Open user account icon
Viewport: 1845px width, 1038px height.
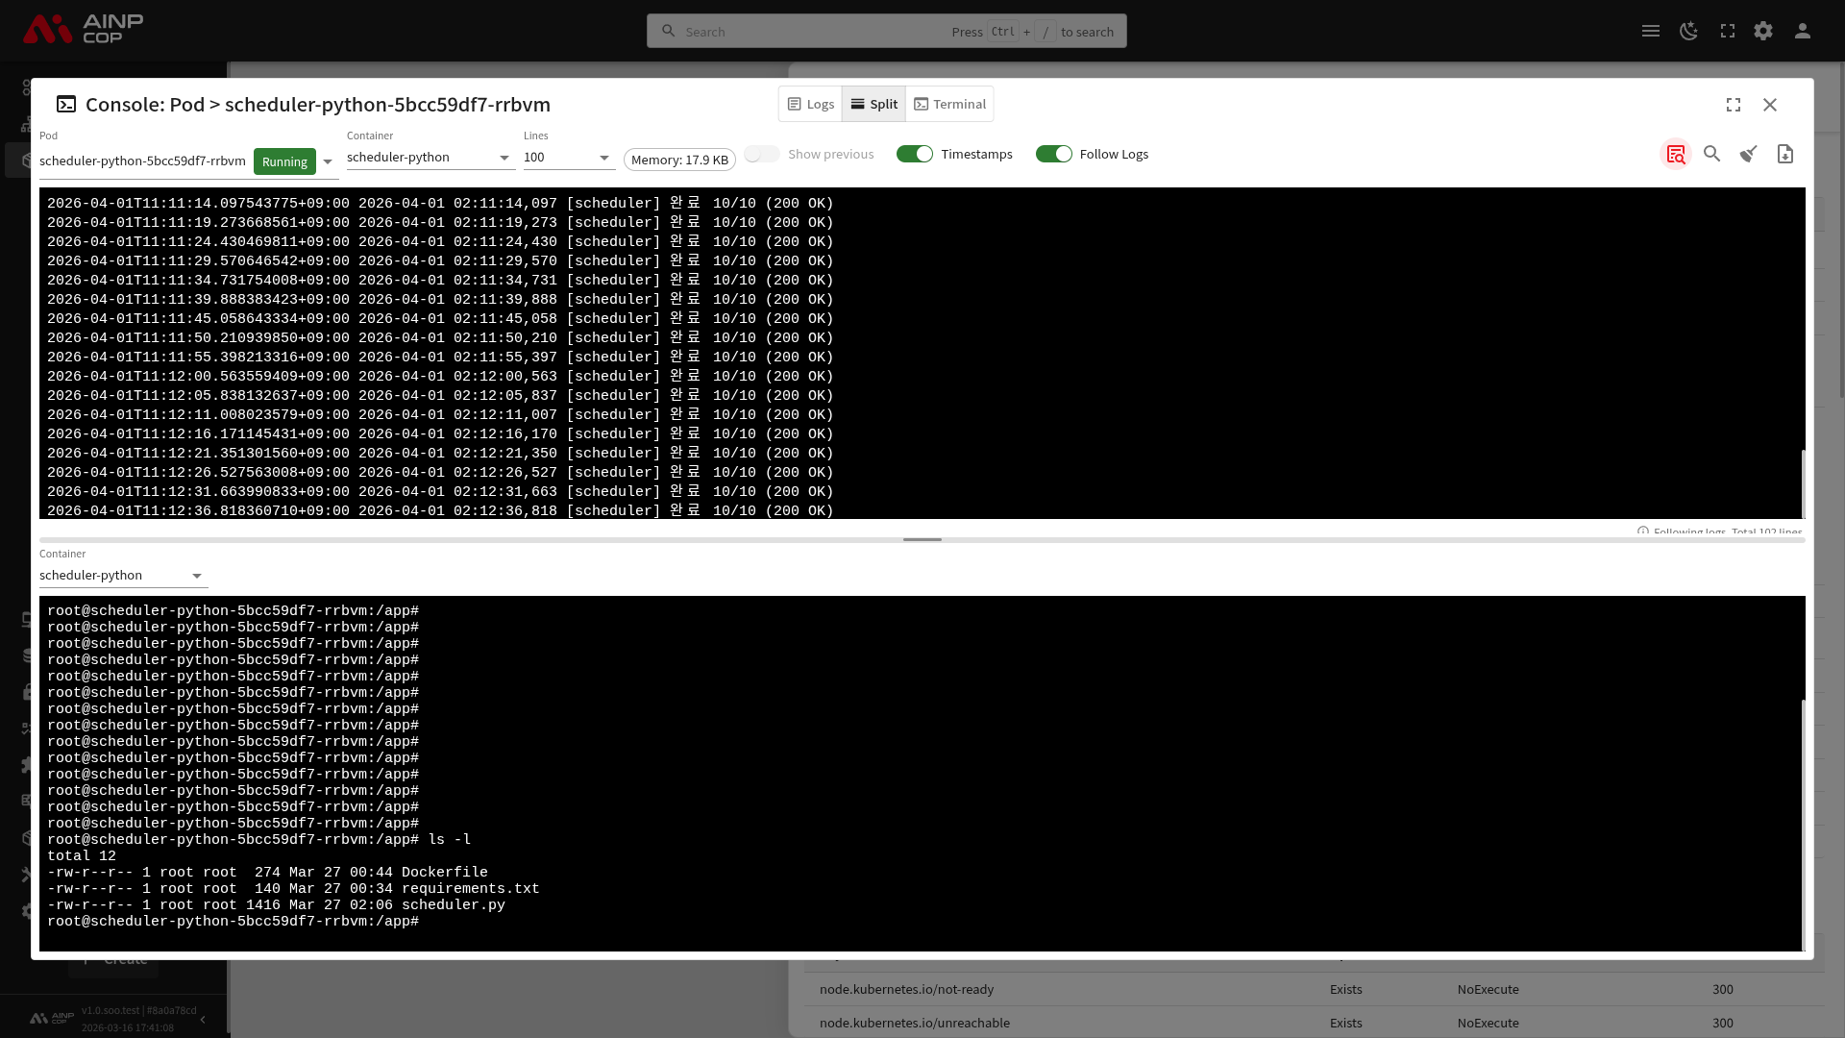click(x=1802, y=32)
